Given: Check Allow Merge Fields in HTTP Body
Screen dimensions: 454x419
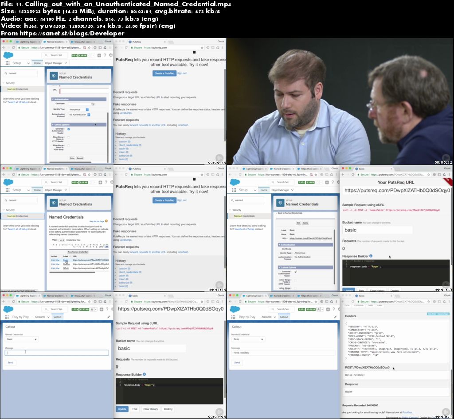Looking at the screenshot, I should pos(69,146).
